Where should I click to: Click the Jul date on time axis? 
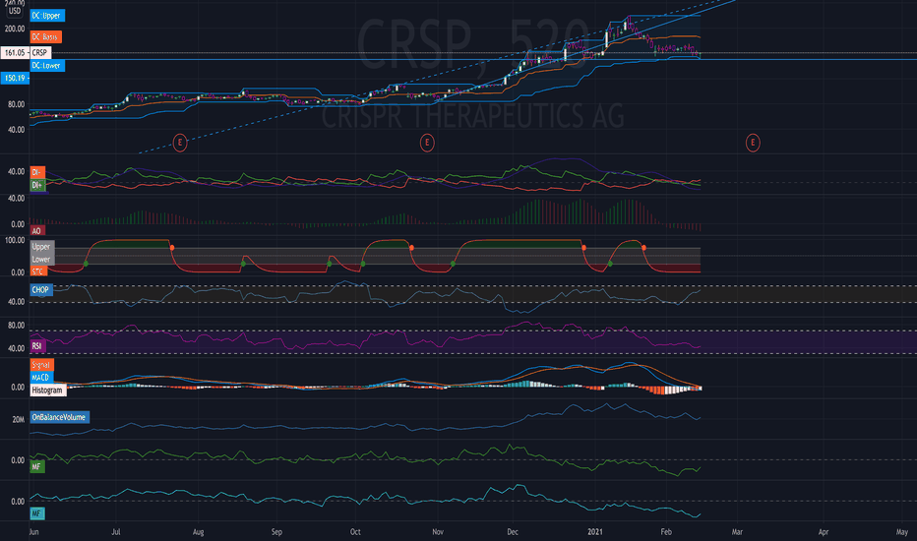[116, 531]
